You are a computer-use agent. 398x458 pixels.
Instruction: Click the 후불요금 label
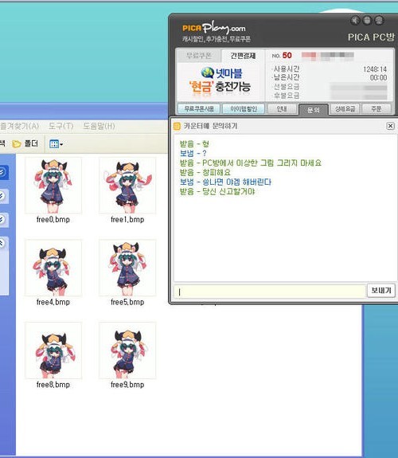point(287,96)
